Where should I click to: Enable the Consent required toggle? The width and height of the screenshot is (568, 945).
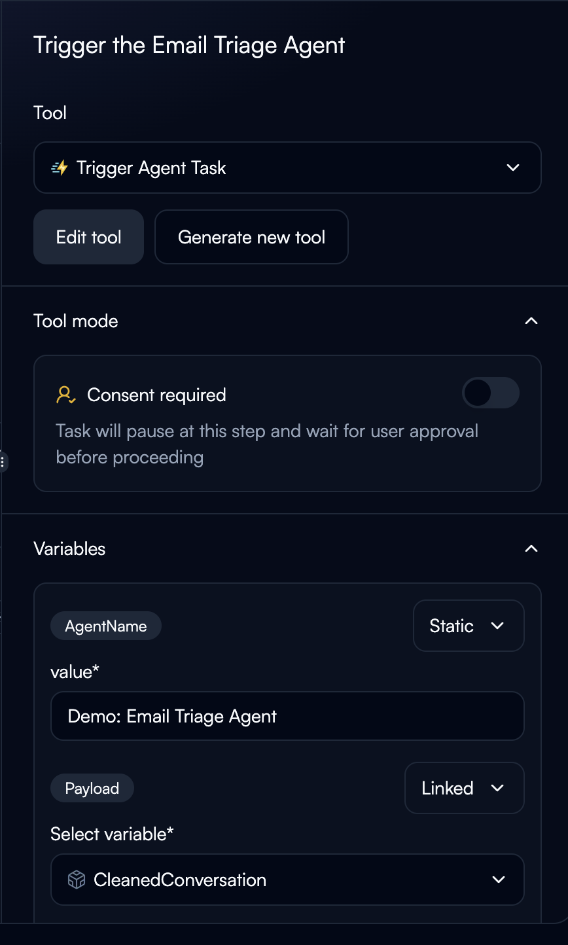pyautogui.click(x=490, y=393)
